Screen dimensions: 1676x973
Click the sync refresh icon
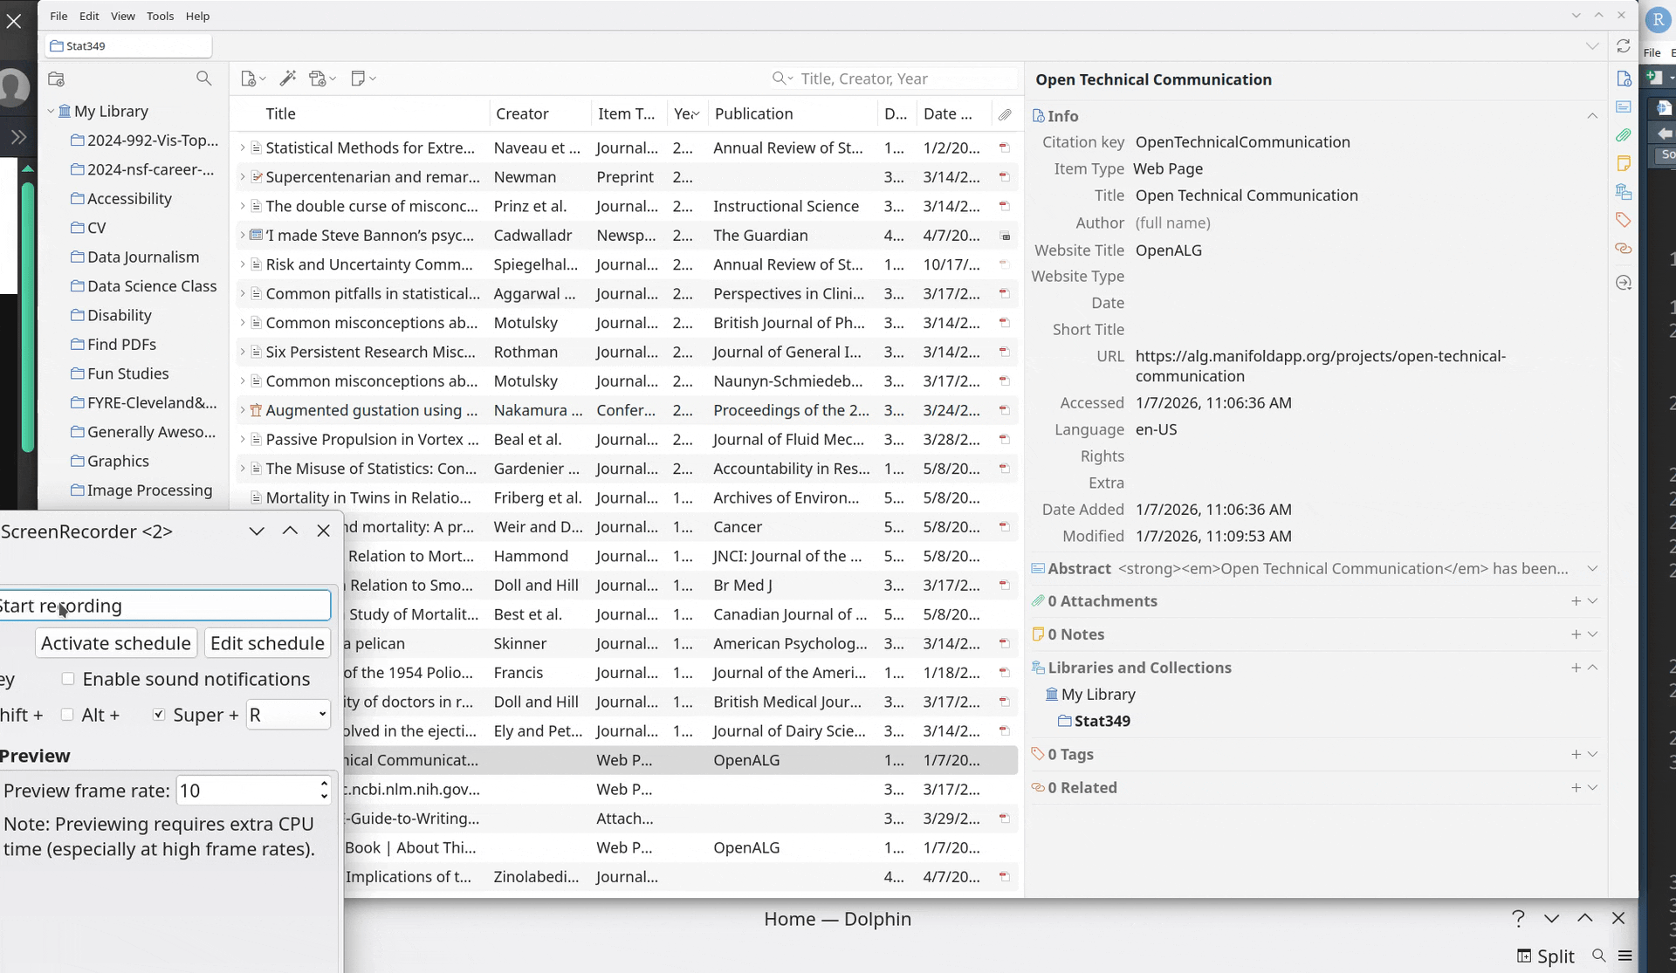click(x=1623, y=46)
